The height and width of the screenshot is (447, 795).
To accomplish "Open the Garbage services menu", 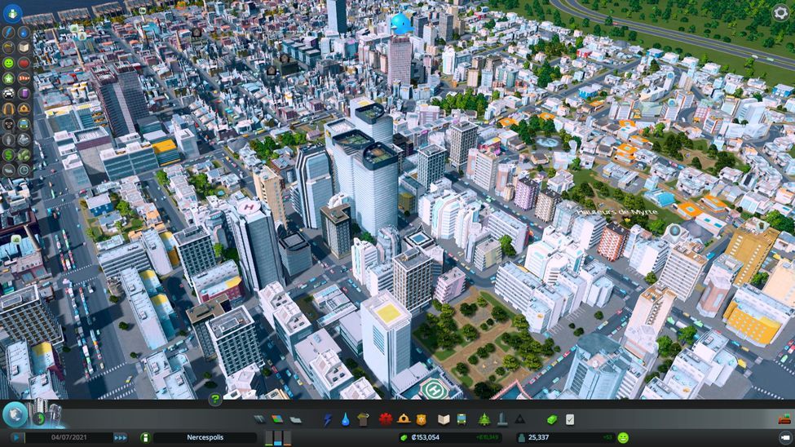I will (363, 419).
